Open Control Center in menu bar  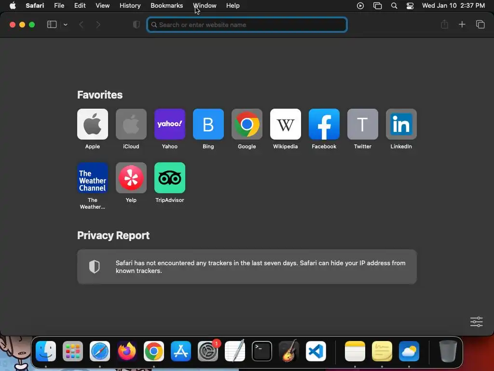(x=410, y=6)
